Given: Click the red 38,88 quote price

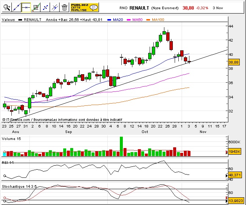Looking at the screenshot, I should (x=188, y=8).
